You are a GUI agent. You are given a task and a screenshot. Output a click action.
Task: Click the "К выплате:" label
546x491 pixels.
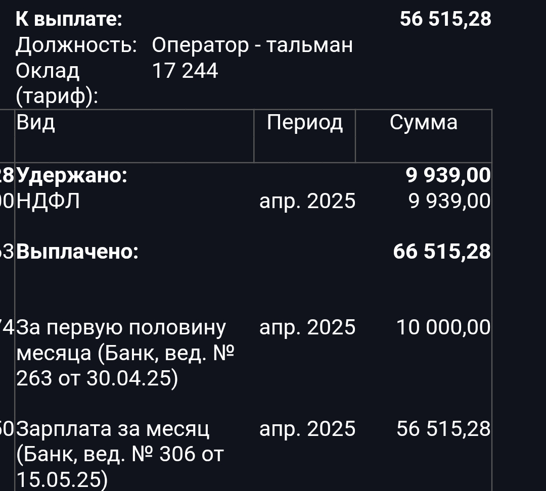point(69,19)
